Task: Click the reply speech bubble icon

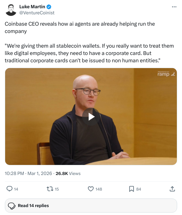Action: 9,189
